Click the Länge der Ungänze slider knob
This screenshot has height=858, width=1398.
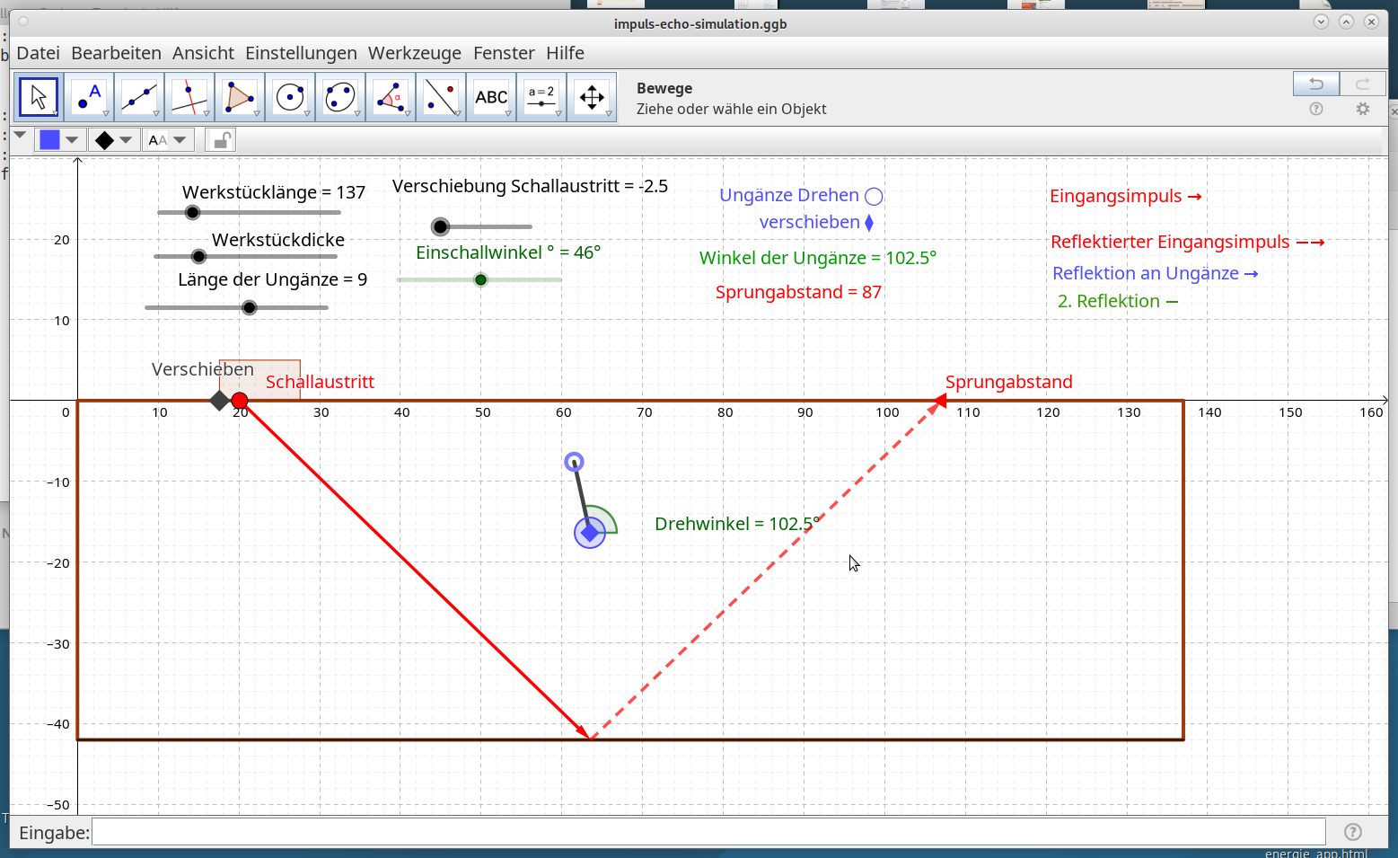click(250, 308)
